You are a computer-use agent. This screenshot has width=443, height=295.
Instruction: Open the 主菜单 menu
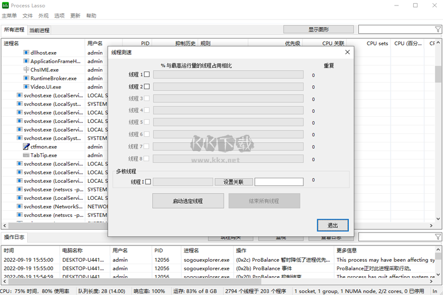[9, 15]
